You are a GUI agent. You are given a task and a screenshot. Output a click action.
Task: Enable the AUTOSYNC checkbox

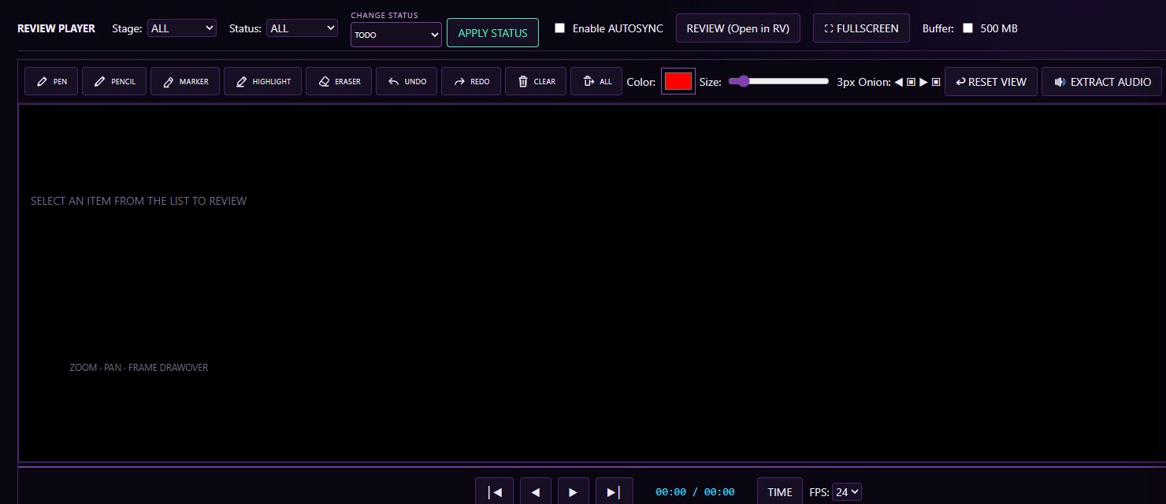click(x=560, y=28)
